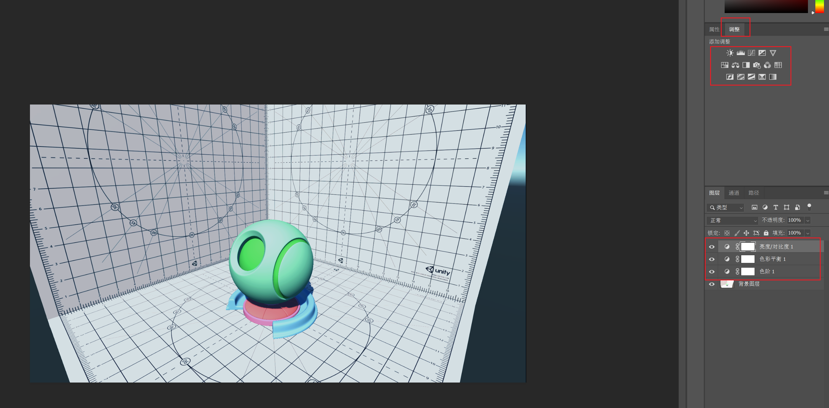Pick a color in the color field
Screen dimensions: 829x408
766,7
